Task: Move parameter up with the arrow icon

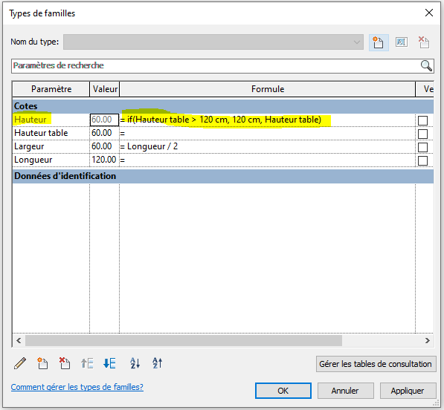Action: click(x=87, y=363)
